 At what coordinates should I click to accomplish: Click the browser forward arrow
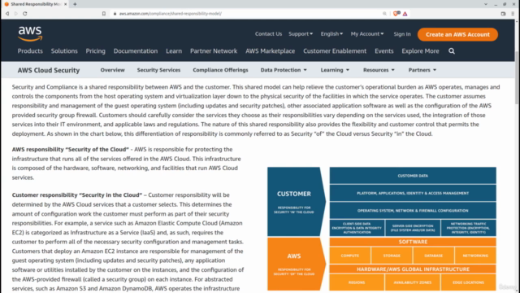(x=16, y=14)
